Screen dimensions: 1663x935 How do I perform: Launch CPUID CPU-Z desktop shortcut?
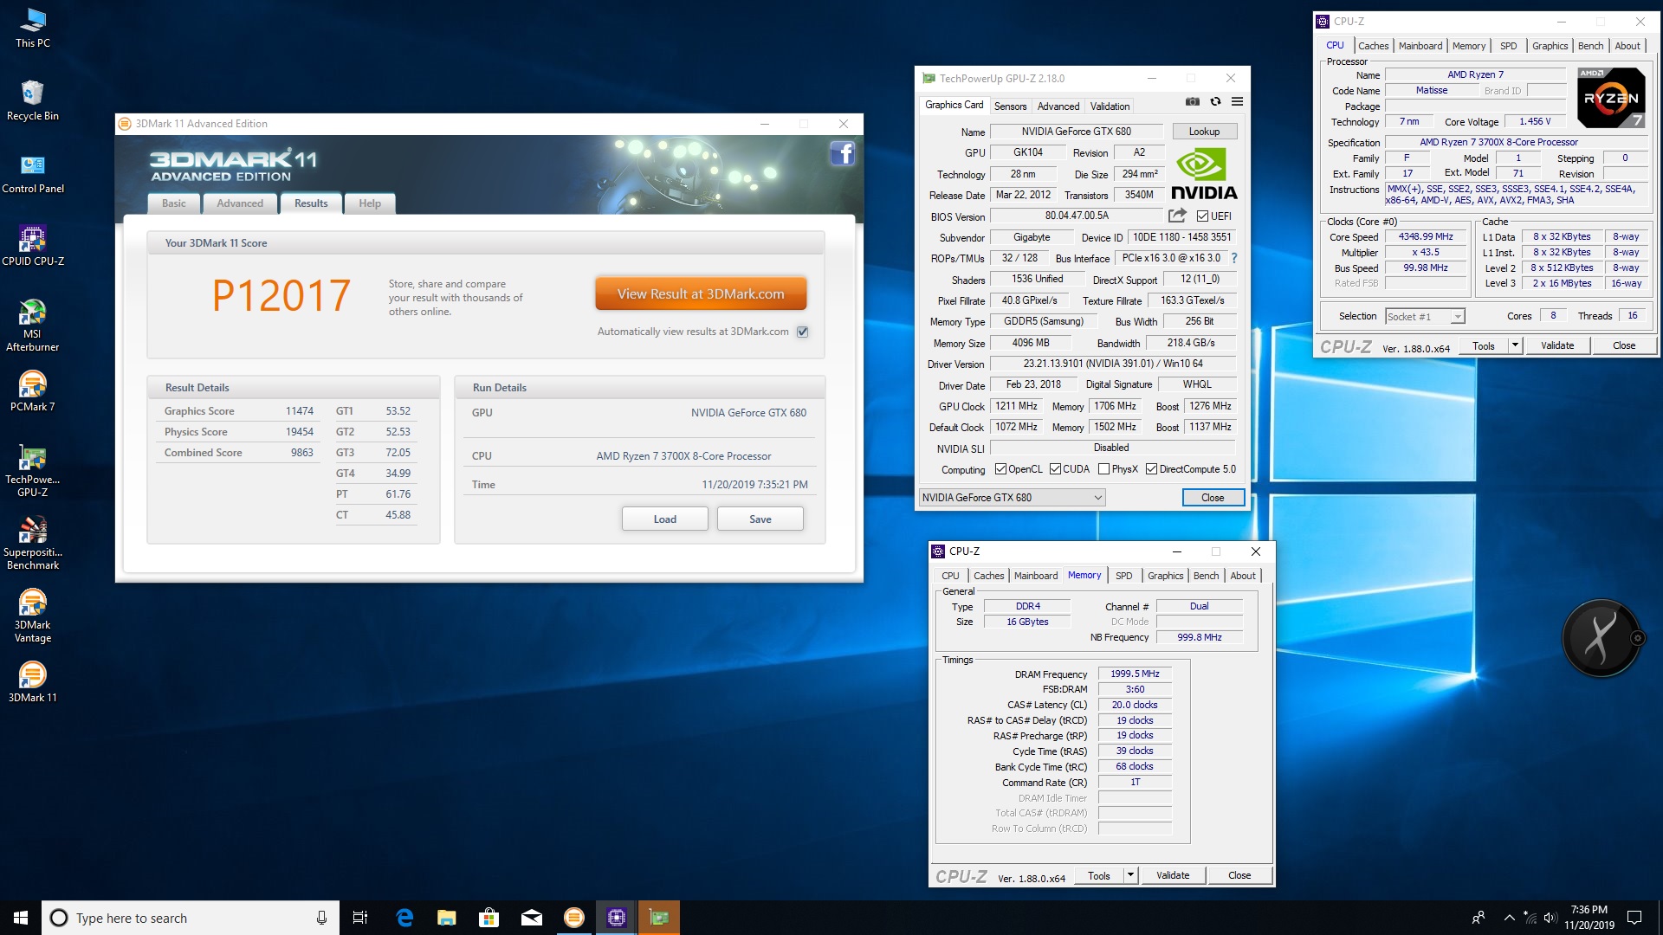[x=33, y=246]
